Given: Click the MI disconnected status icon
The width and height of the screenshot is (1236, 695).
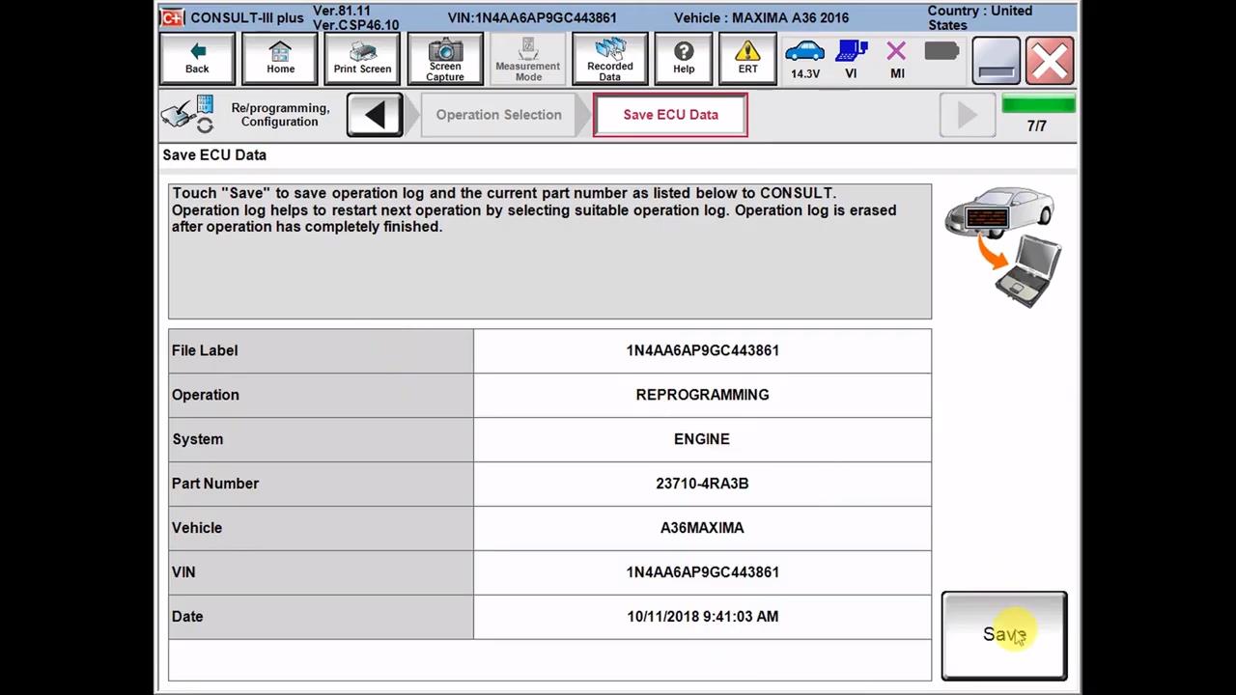Looking at the screenshot, I should pos(897,60).
